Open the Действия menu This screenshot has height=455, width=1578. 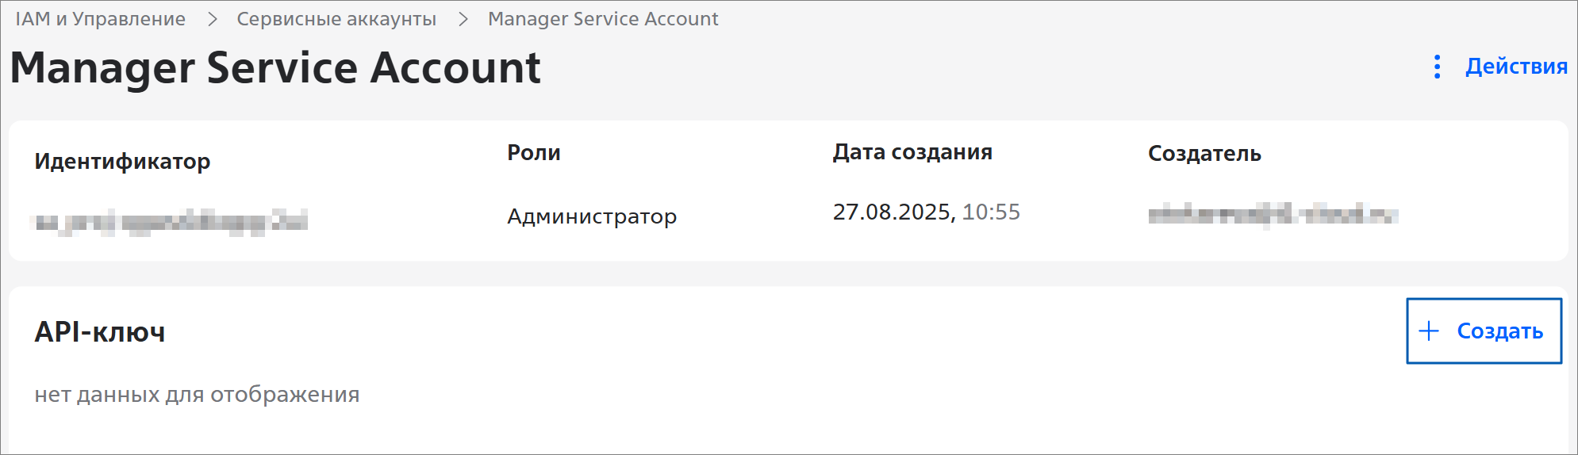(x=1515, y=67)
